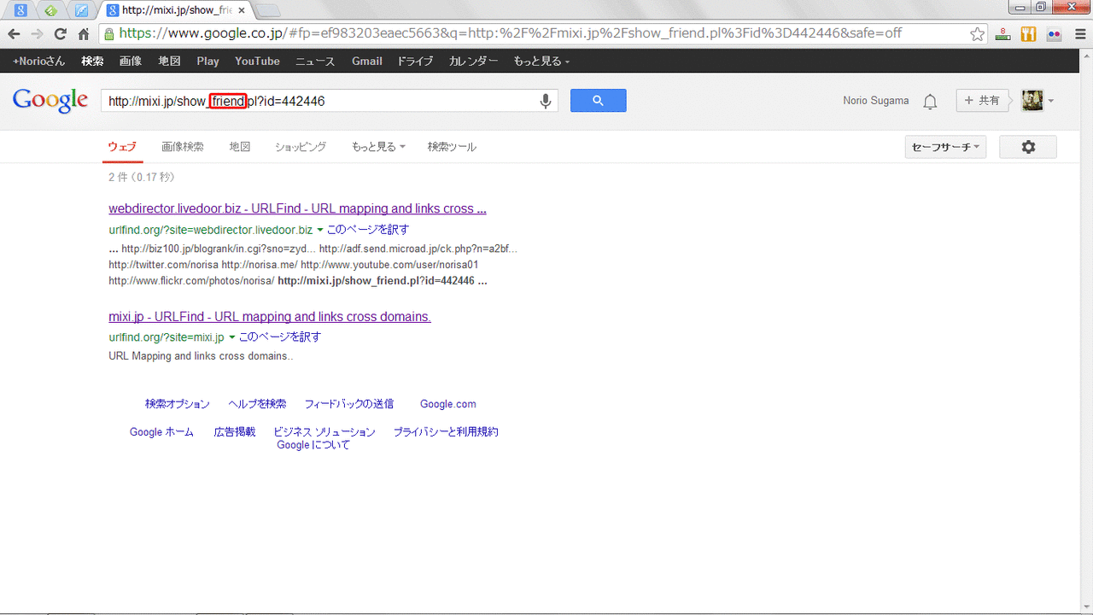The width and height of the screenshot is (1093, 615).
Task: Open Gmail from the Google bar
Action: click(x=367, y=61)
